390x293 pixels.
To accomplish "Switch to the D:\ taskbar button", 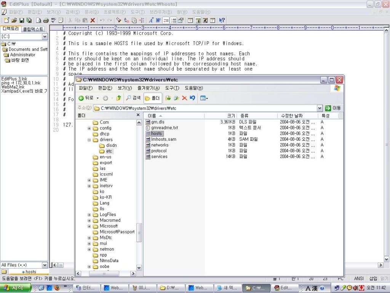I will click(171, 288).
